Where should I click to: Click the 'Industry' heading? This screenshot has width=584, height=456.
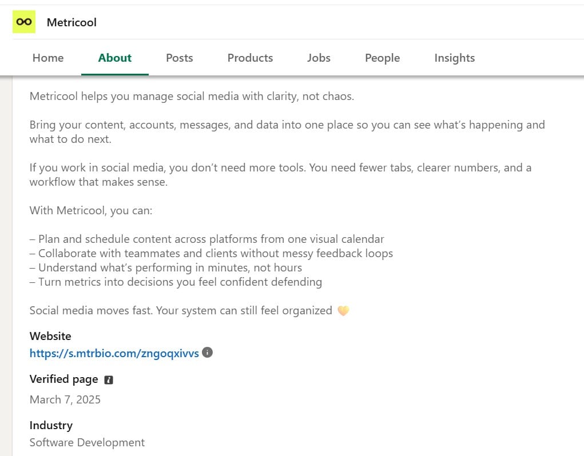coord(51,425)
